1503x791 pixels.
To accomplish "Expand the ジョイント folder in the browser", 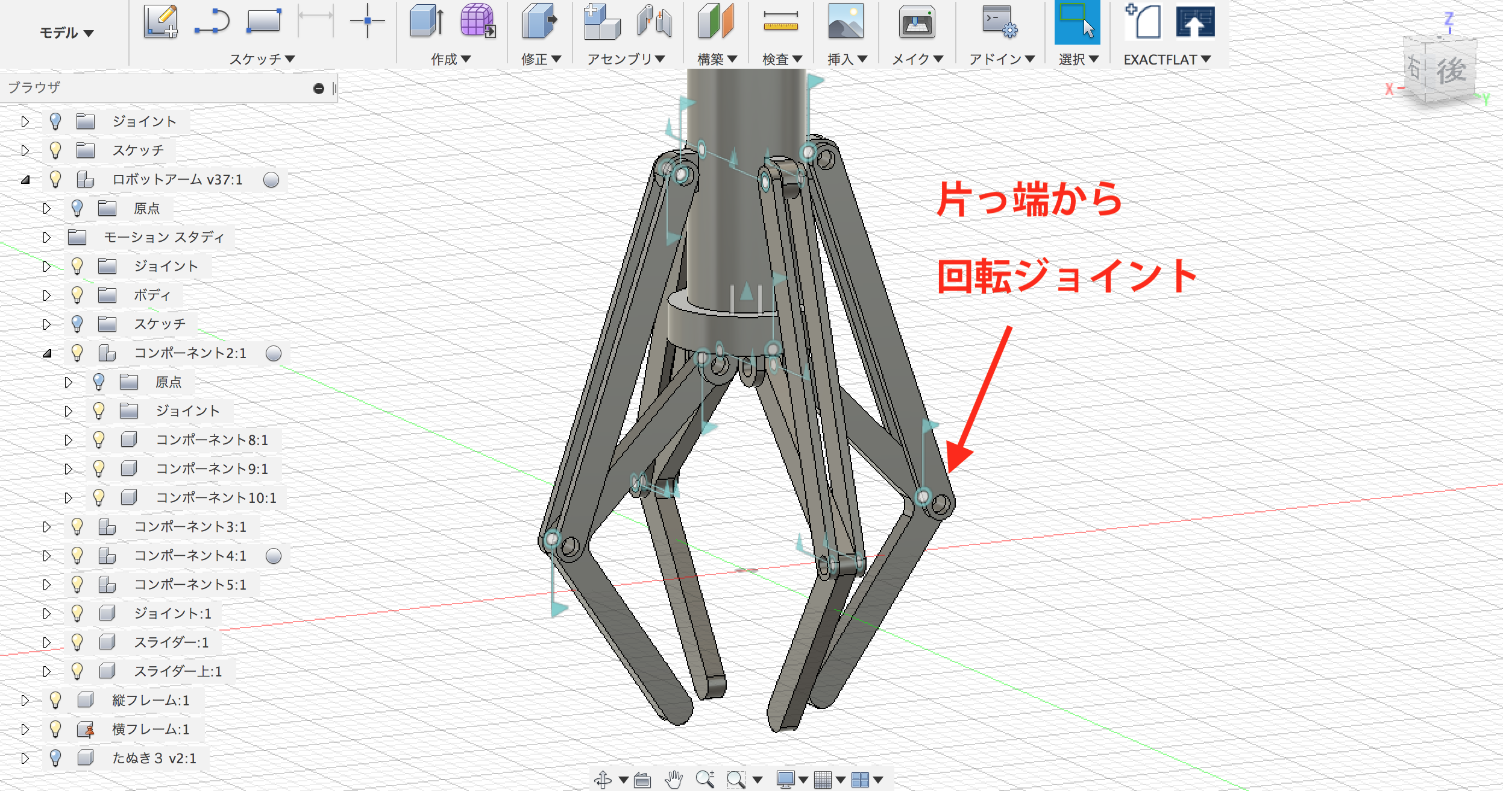I will click(x=25, y=121).
